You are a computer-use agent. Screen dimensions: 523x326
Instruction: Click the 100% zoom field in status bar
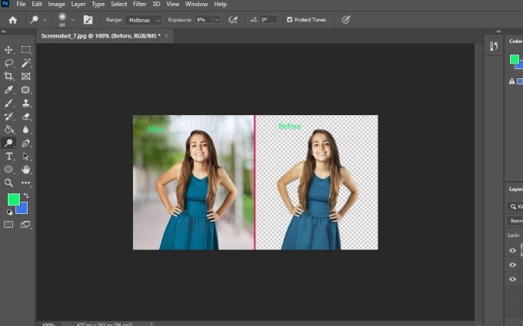tap(48, 324)
